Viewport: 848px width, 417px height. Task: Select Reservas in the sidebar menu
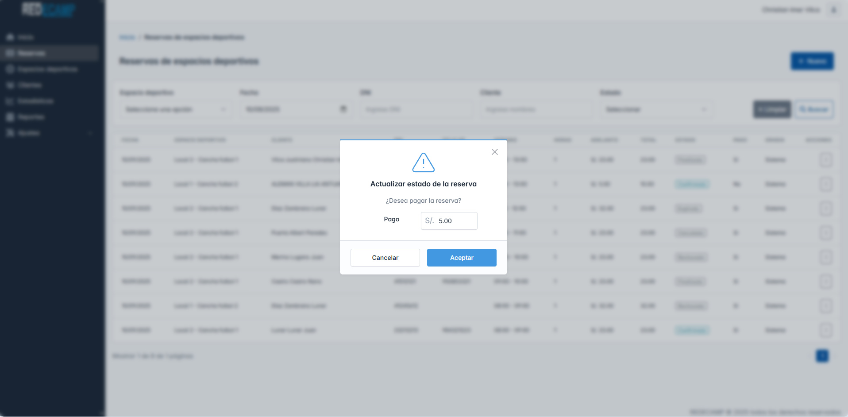coord(31,53)
